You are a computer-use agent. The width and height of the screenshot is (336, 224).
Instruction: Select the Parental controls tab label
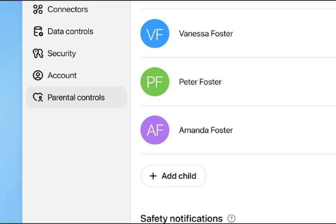pos(76,97)
